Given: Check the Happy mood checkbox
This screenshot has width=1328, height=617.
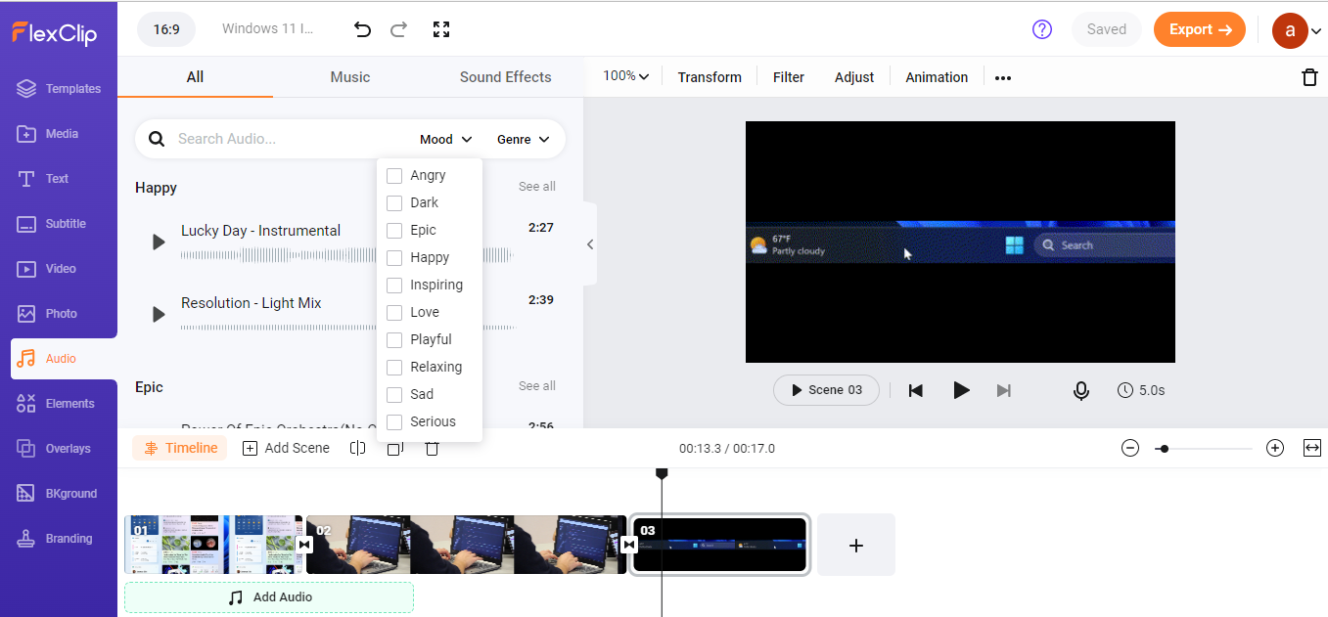Looking at the screenshot, I should [394, 257].
